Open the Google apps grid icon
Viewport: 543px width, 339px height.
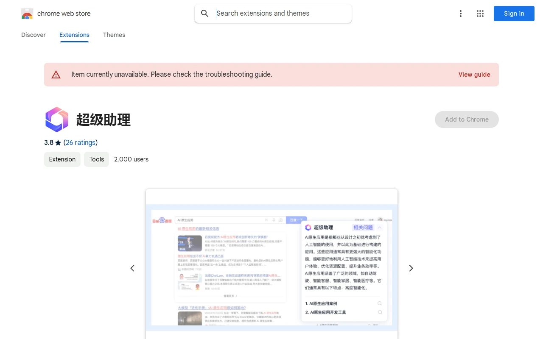coord(480,14)
